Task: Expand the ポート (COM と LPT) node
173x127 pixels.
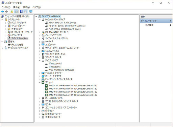Action: pyautogui.click(x=40, y=98)
